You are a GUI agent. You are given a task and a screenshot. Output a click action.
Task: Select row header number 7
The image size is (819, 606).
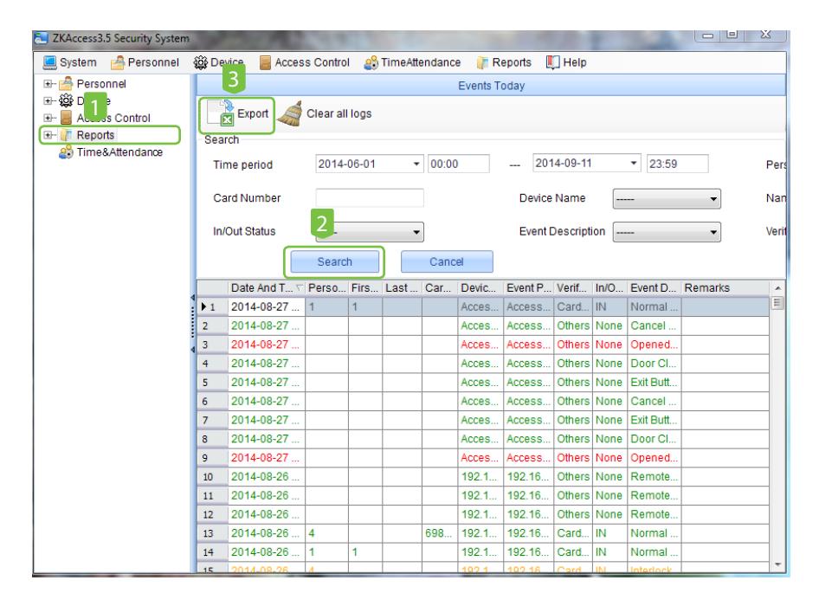(213, 420)
